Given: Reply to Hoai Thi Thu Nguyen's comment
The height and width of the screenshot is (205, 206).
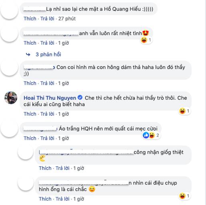Looking at the screenshot, I should point(47,114).
